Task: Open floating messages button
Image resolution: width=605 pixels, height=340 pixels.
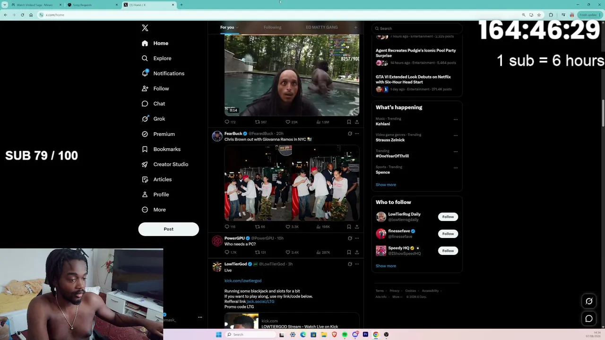Action: click(589, 319)
